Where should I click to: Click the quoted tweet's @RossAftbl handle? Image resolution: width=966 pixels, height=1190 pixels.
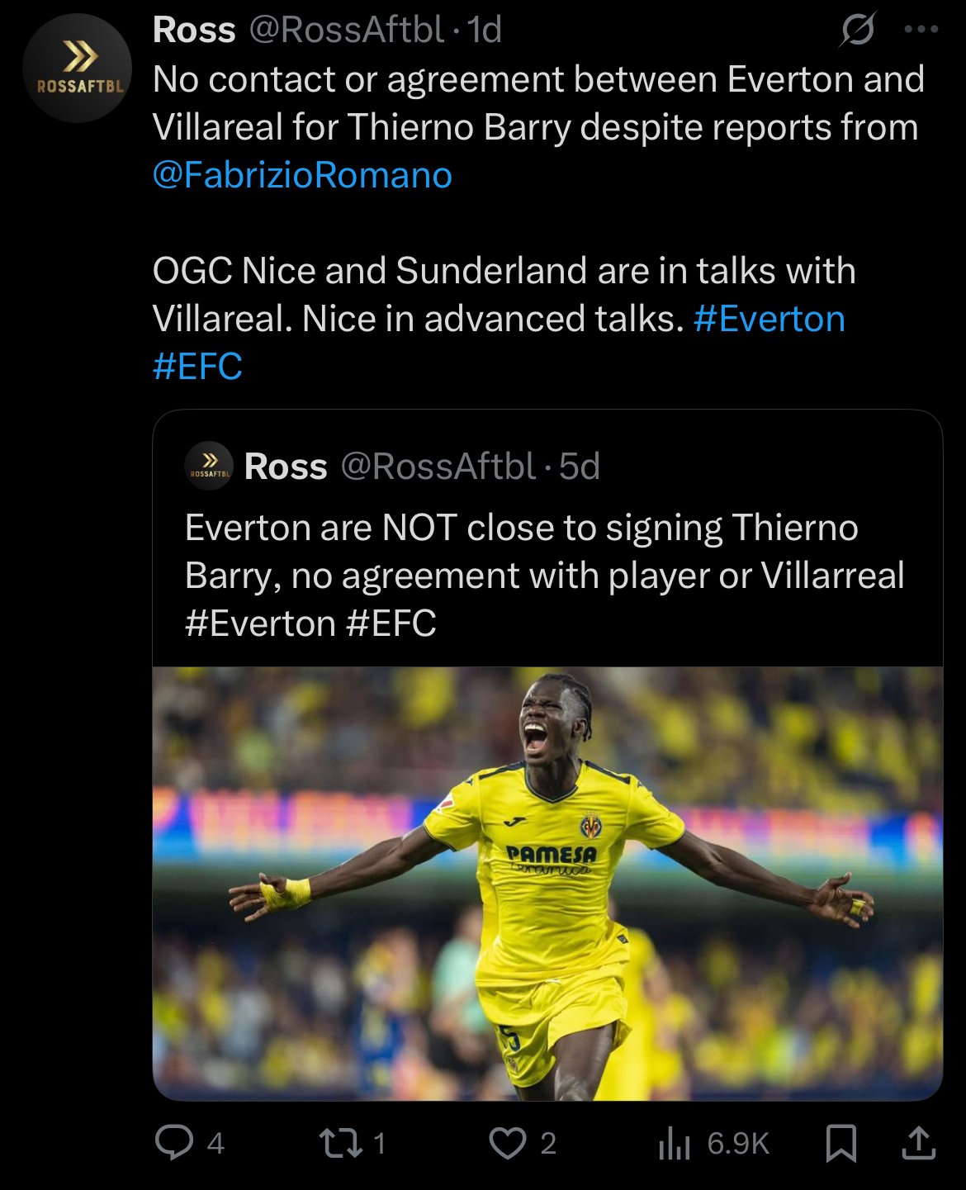[438, 467]
